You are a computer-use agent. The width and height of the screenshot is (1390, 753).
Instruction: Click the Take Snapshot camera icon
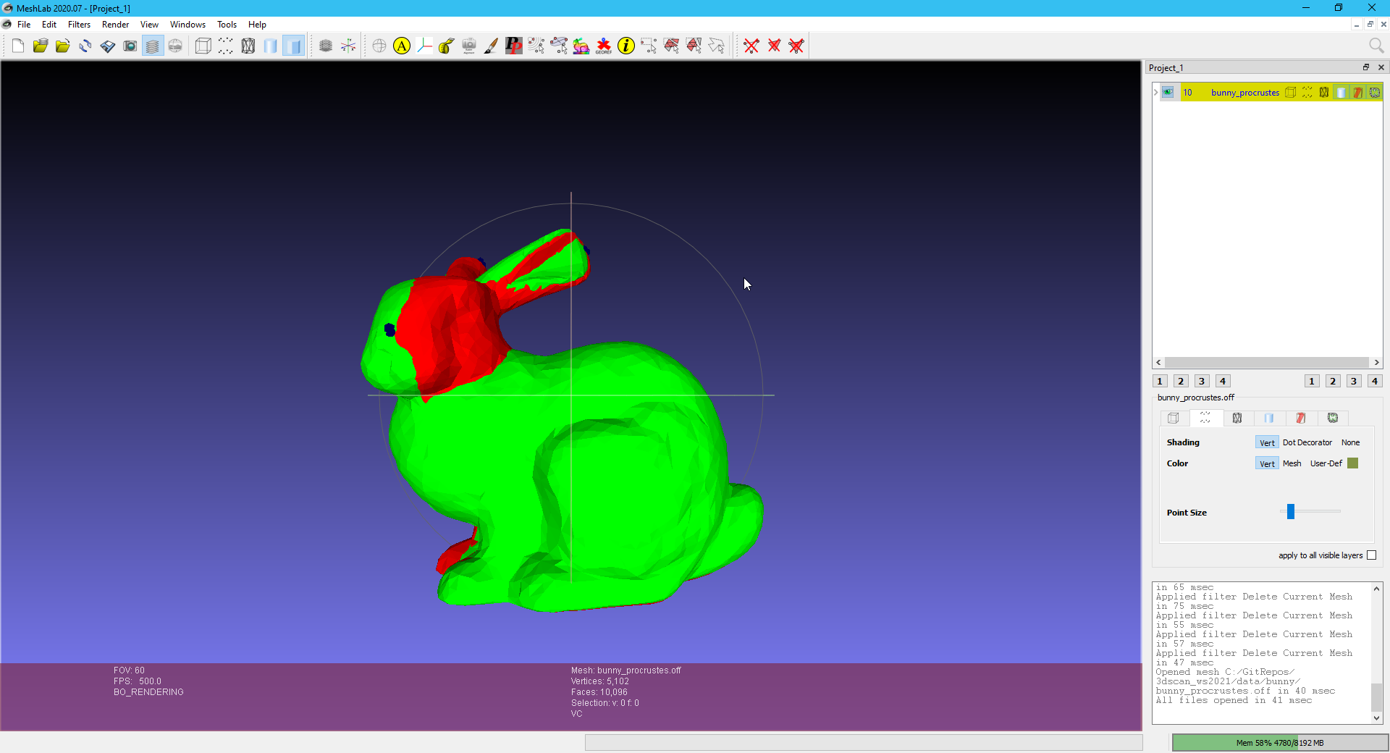(x=130, y=46)
